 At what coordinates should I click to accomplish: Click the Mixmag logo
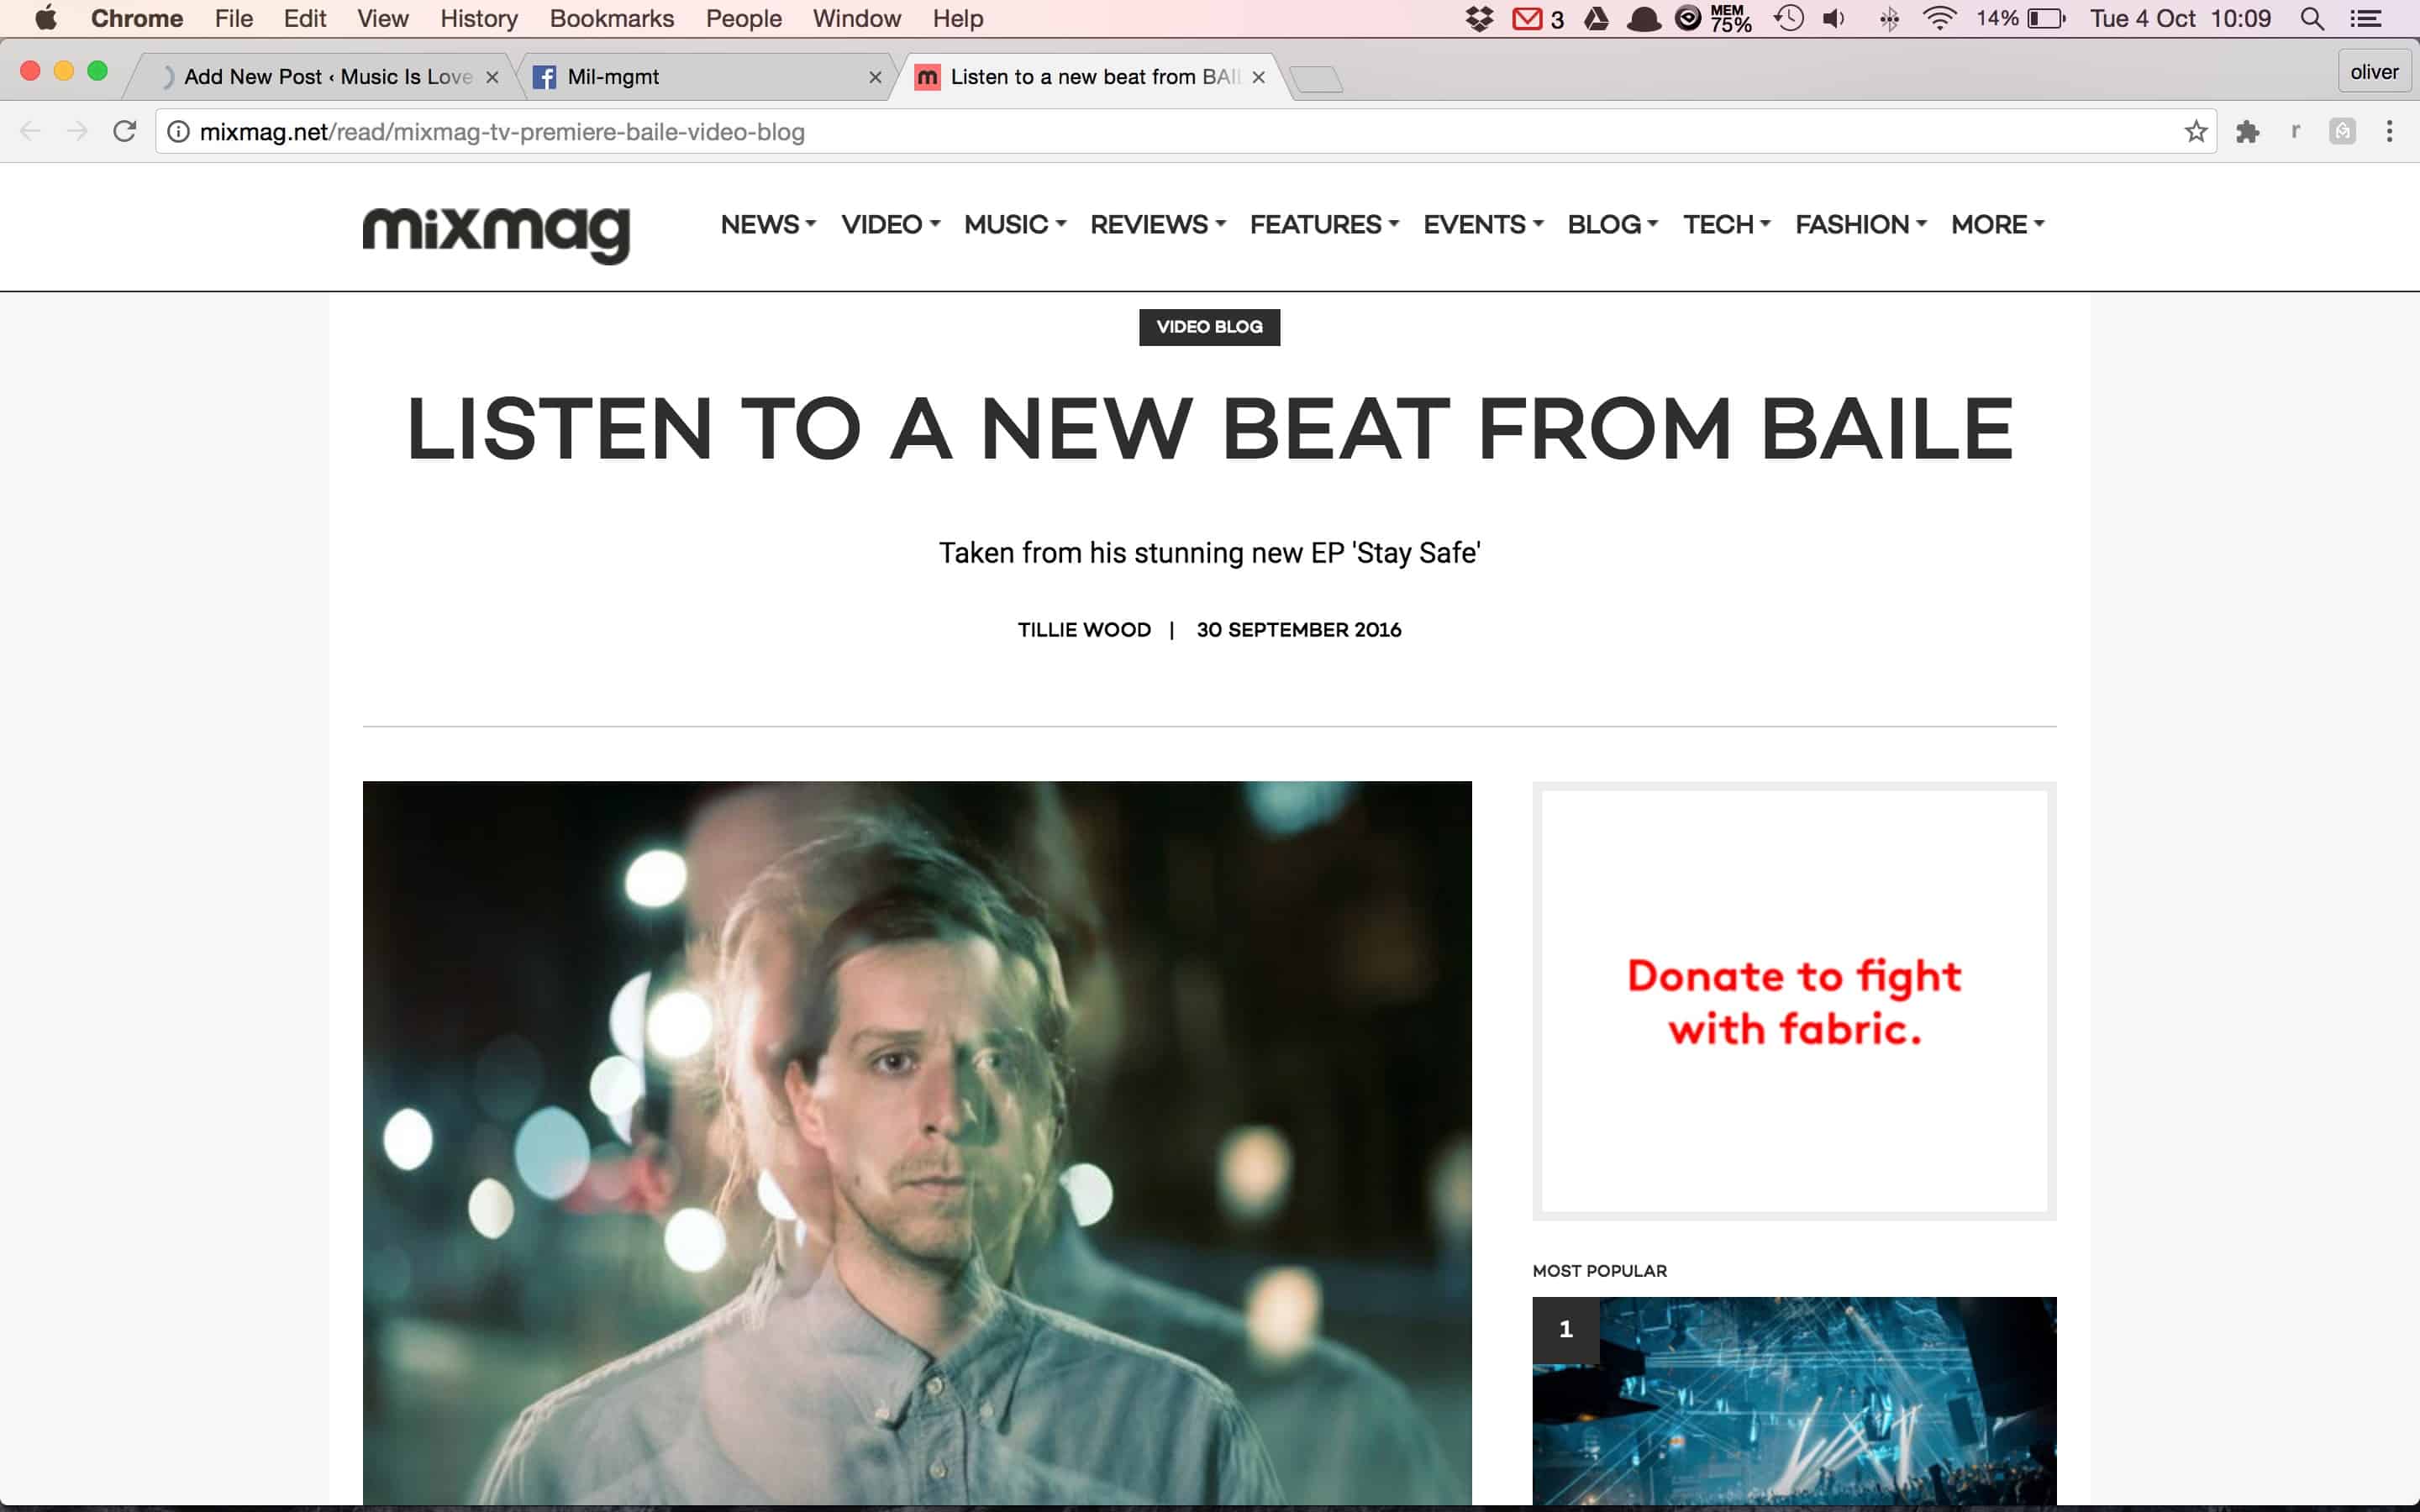pos(496,234)
